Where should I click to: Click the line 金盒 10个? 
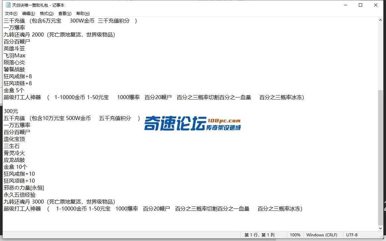pos(16,167)
